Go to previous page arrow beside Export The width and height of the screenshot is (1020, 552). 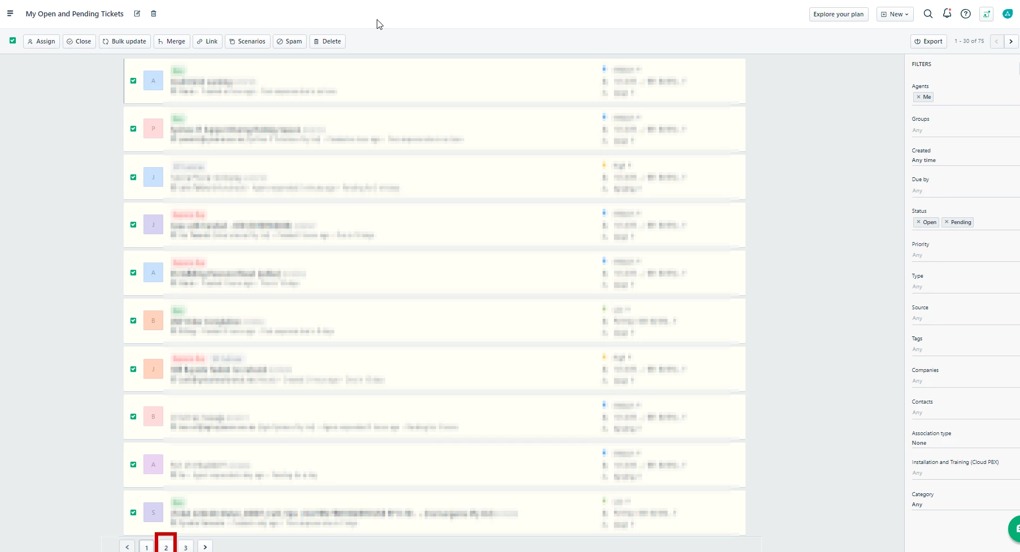pos(997,41)
